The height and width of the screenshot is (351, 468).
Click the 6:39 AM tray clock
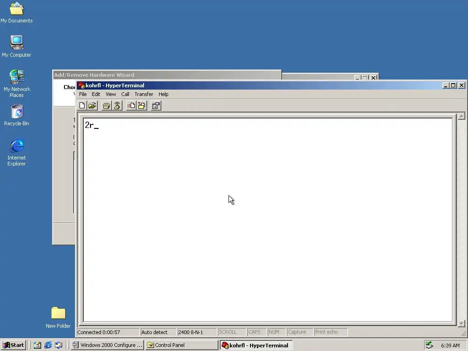[450, 346]
